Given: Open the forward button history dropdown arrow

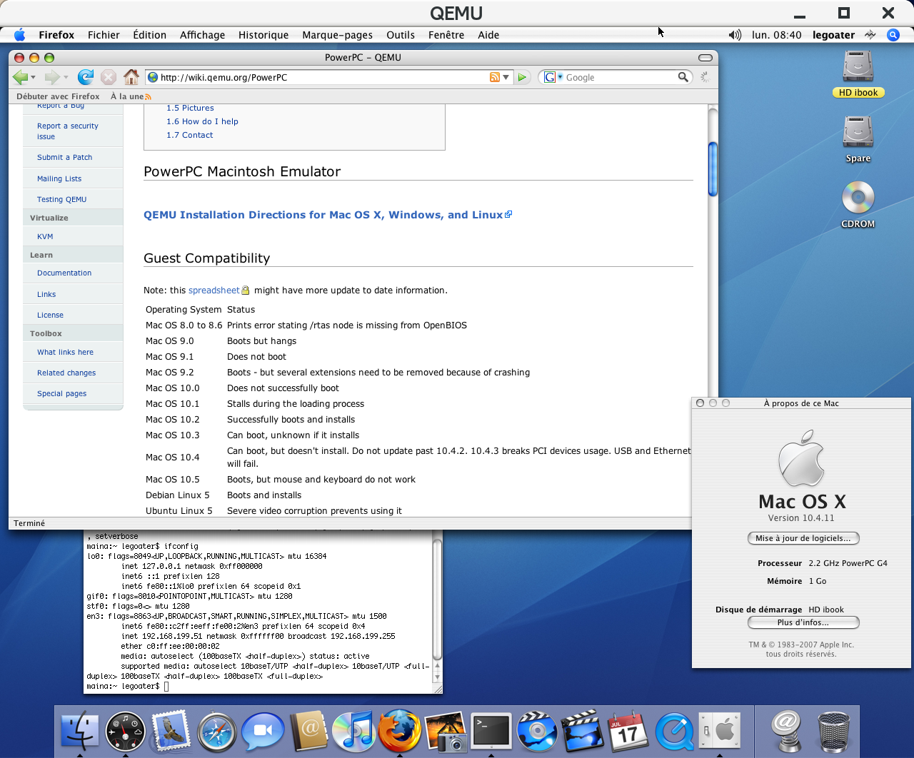Looking at the screenshot, I should click(66, 77).
